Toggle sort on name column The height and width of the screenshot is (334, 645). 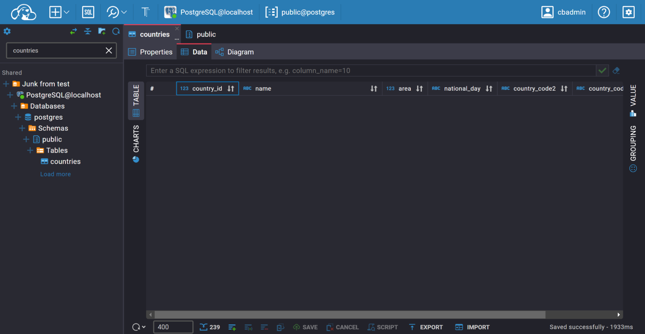[374, 88]
